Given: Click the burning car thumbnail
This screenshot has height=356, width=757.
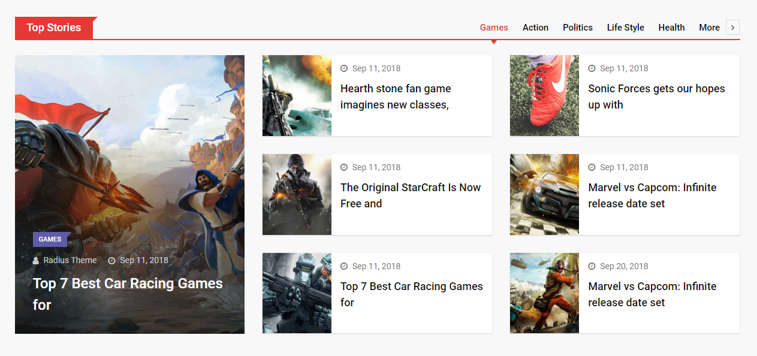Looking at the screenshot, I should (x=544, y=194).
